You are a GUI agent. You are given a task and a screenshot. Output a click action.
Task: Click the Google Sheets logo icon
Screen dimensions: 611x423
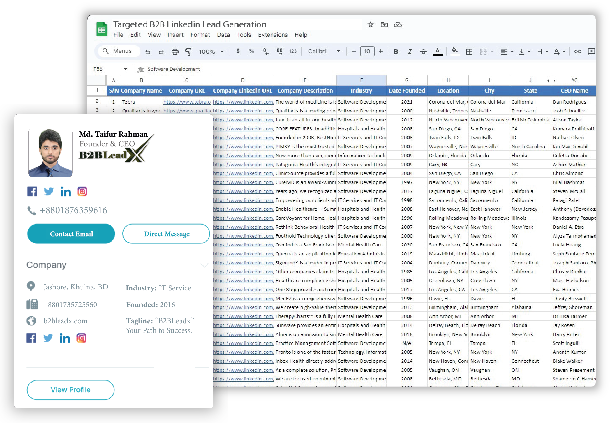click(101, 29)
